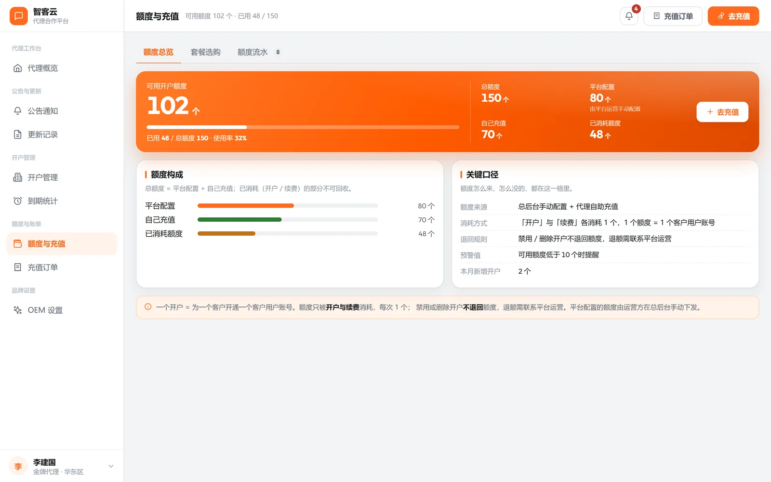Click the white 去充值 button on banner
771x482 pixels.
(722, 112)
